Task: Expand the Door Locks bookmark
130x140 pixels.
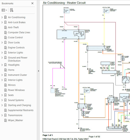Action: pos(2,43)
